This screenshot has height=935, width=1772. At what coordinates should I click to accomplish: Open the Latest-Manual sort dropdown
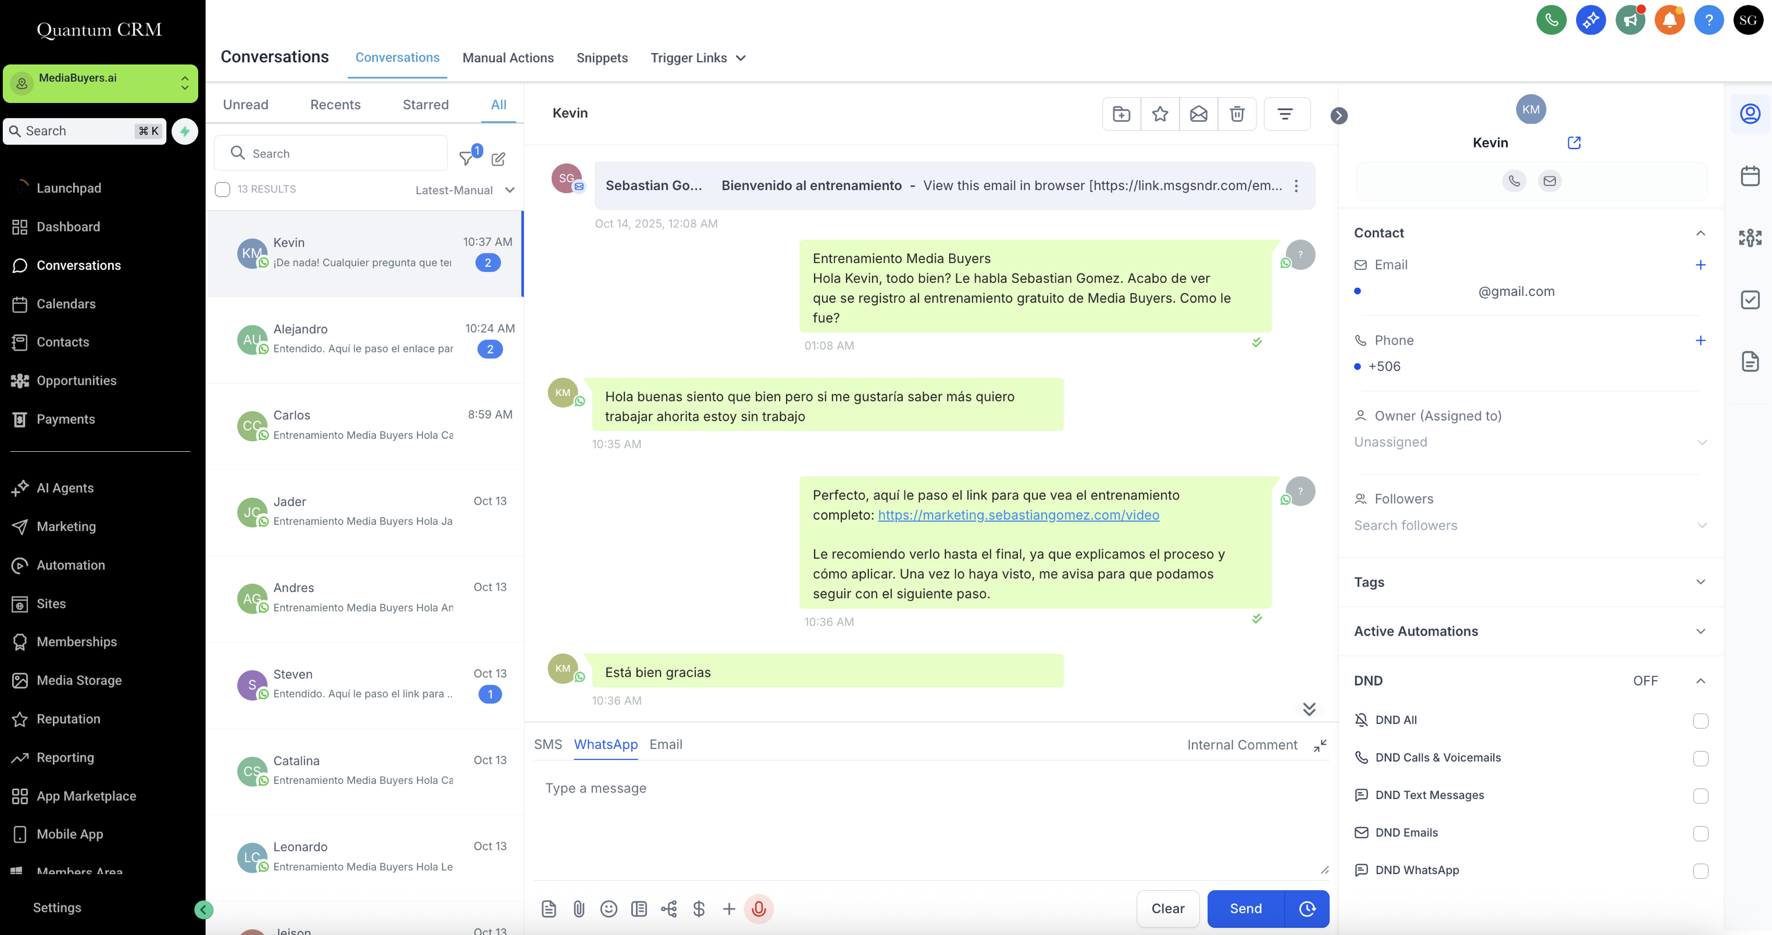[x=465, y=190]
